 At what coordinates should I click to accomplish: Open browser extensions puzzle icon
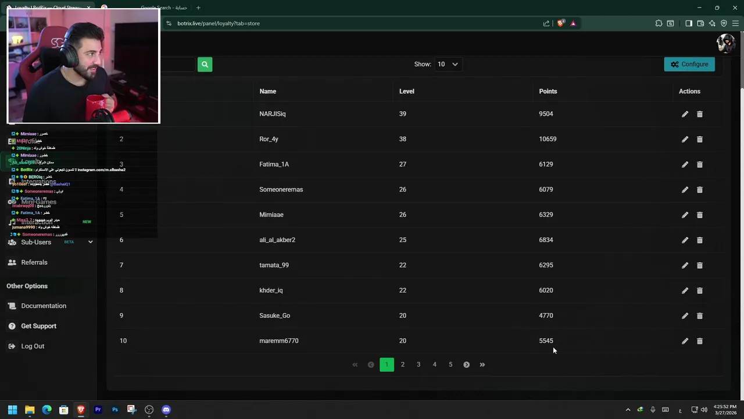[x=659, y=23]
